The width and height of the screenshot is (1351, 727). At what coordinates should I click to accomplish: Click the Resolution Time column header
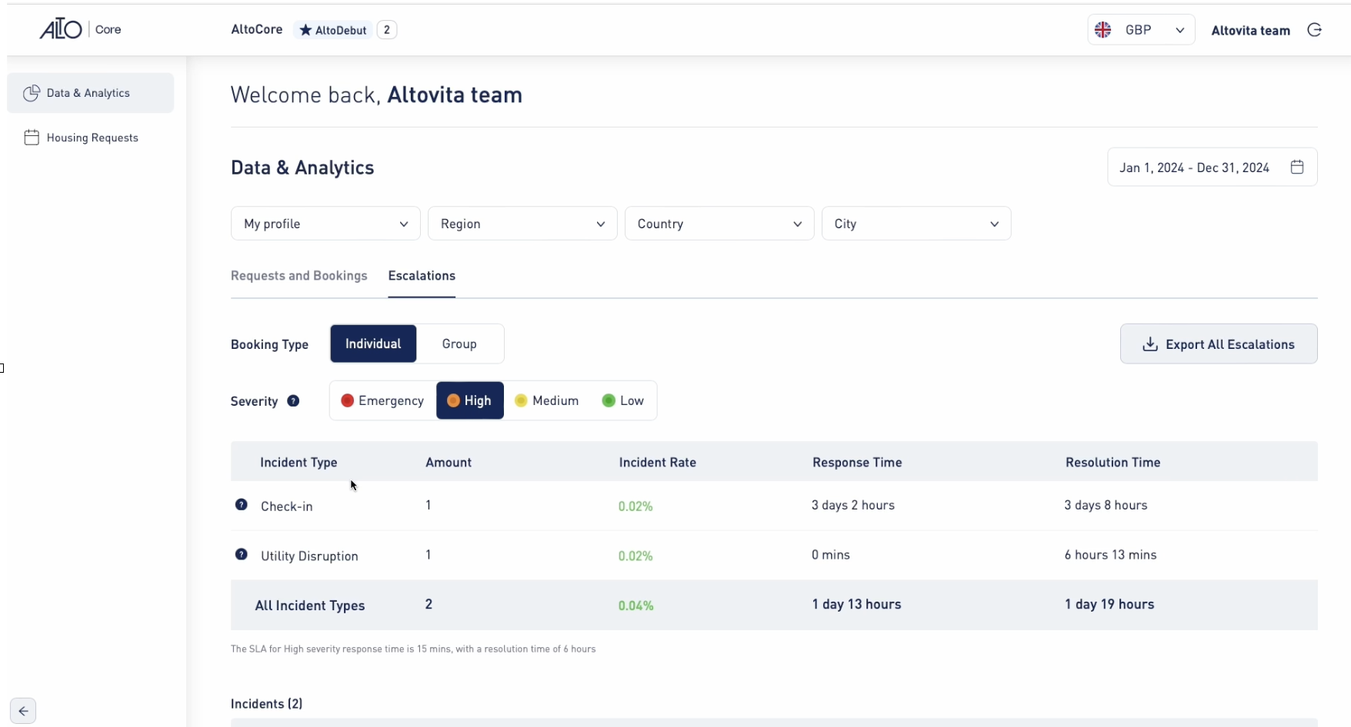pyautogui.click(x=1112, y=462)
